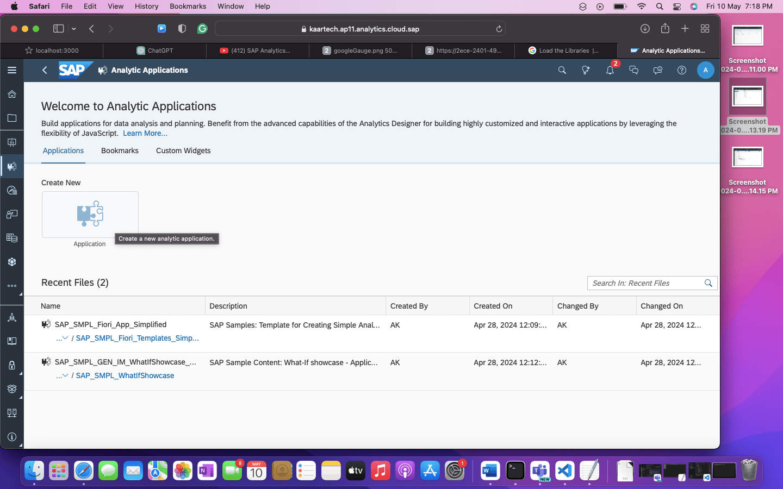Expand the path for SAP_SMPL_GEN_IM_WhatIfShowcase
Screen dimensions: 783x489
62,375
